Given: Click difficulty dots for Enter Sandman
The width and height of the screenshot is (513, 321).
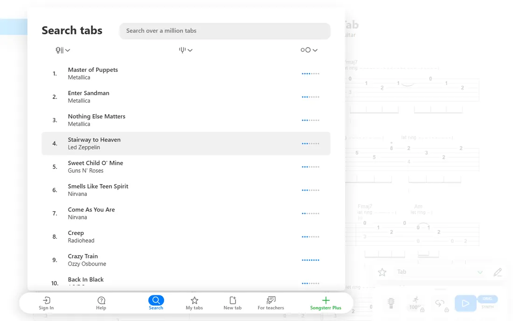Looking at the screenshot, I should 310,97.
